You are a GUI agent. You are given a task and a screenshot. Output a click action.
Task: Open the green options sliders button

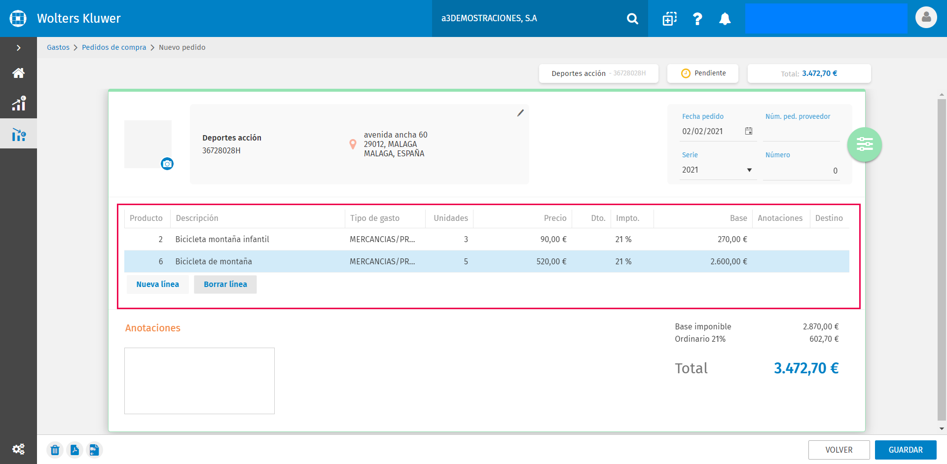(x=864, y=144)
